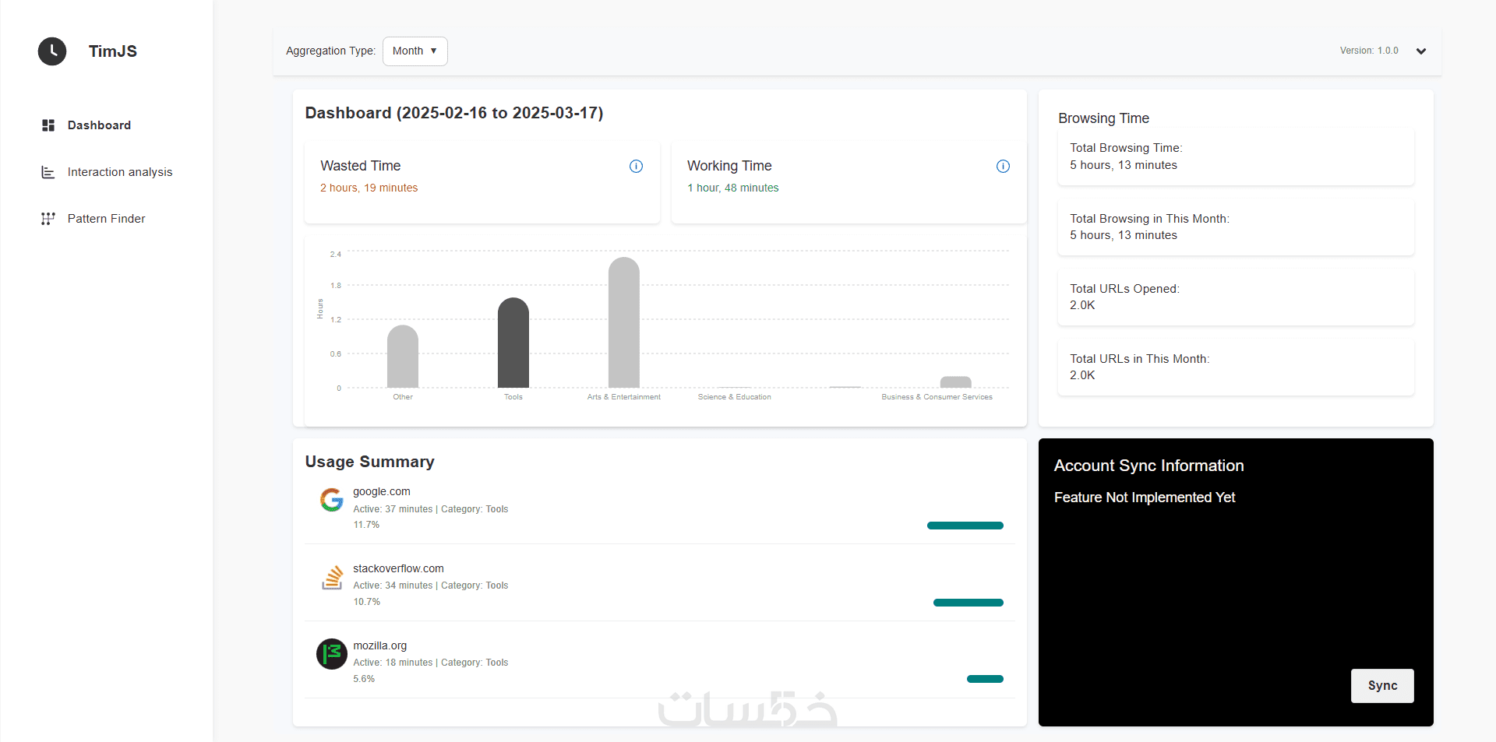Open the Interaction analysis page

120,172
